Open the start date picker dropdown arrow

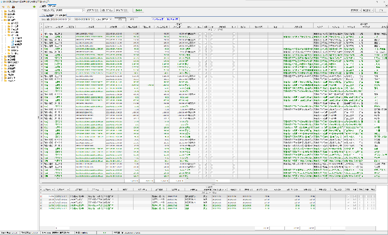pos(69,19)
